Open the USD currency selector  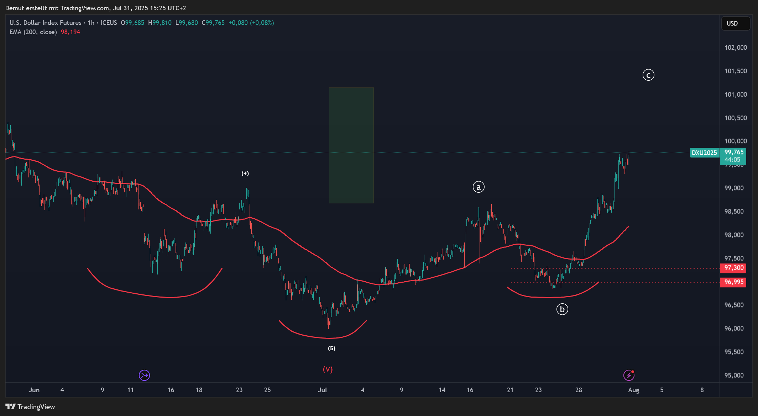[x=736, y=23]
